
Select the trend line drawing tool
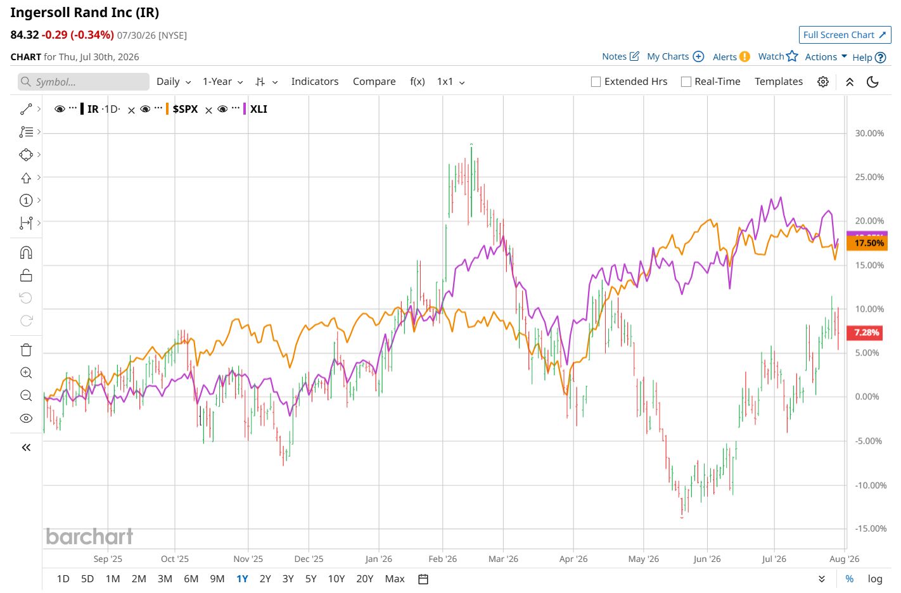pos(26,109)
